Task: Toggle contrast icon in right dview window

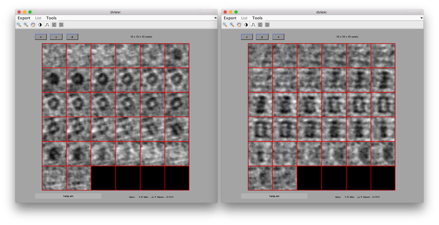Action: point(246,25)
